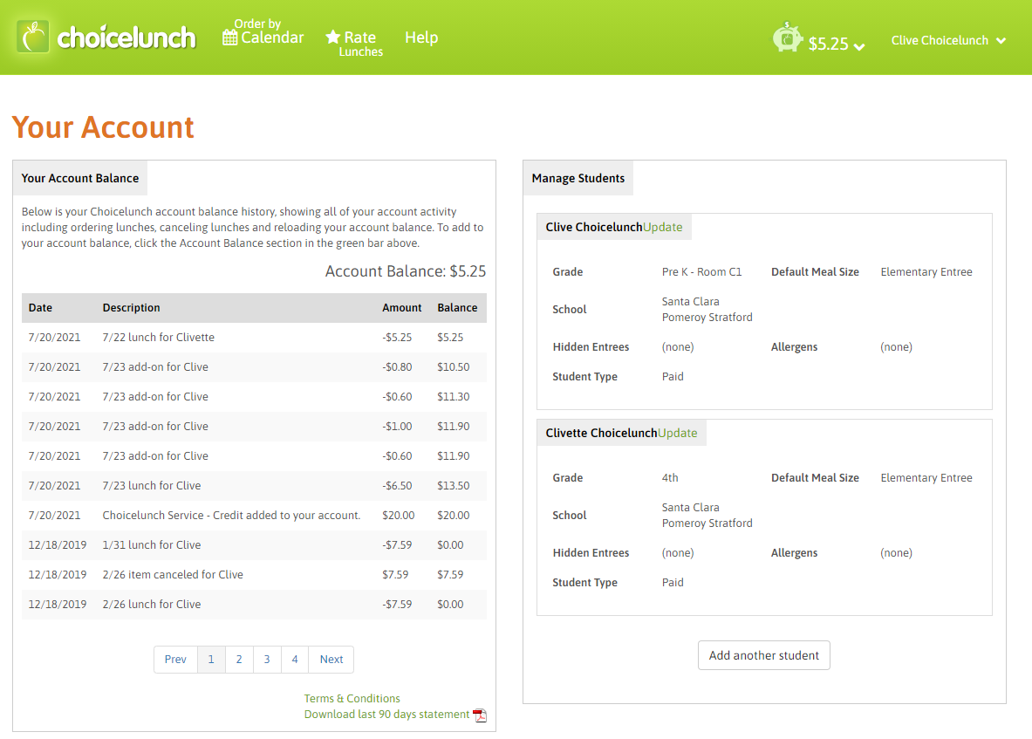Click the piggy bank balance icon

(787, 37)
